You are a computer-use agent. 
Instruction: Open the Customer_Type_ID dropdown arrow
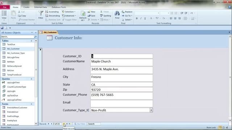coord(151,110)
